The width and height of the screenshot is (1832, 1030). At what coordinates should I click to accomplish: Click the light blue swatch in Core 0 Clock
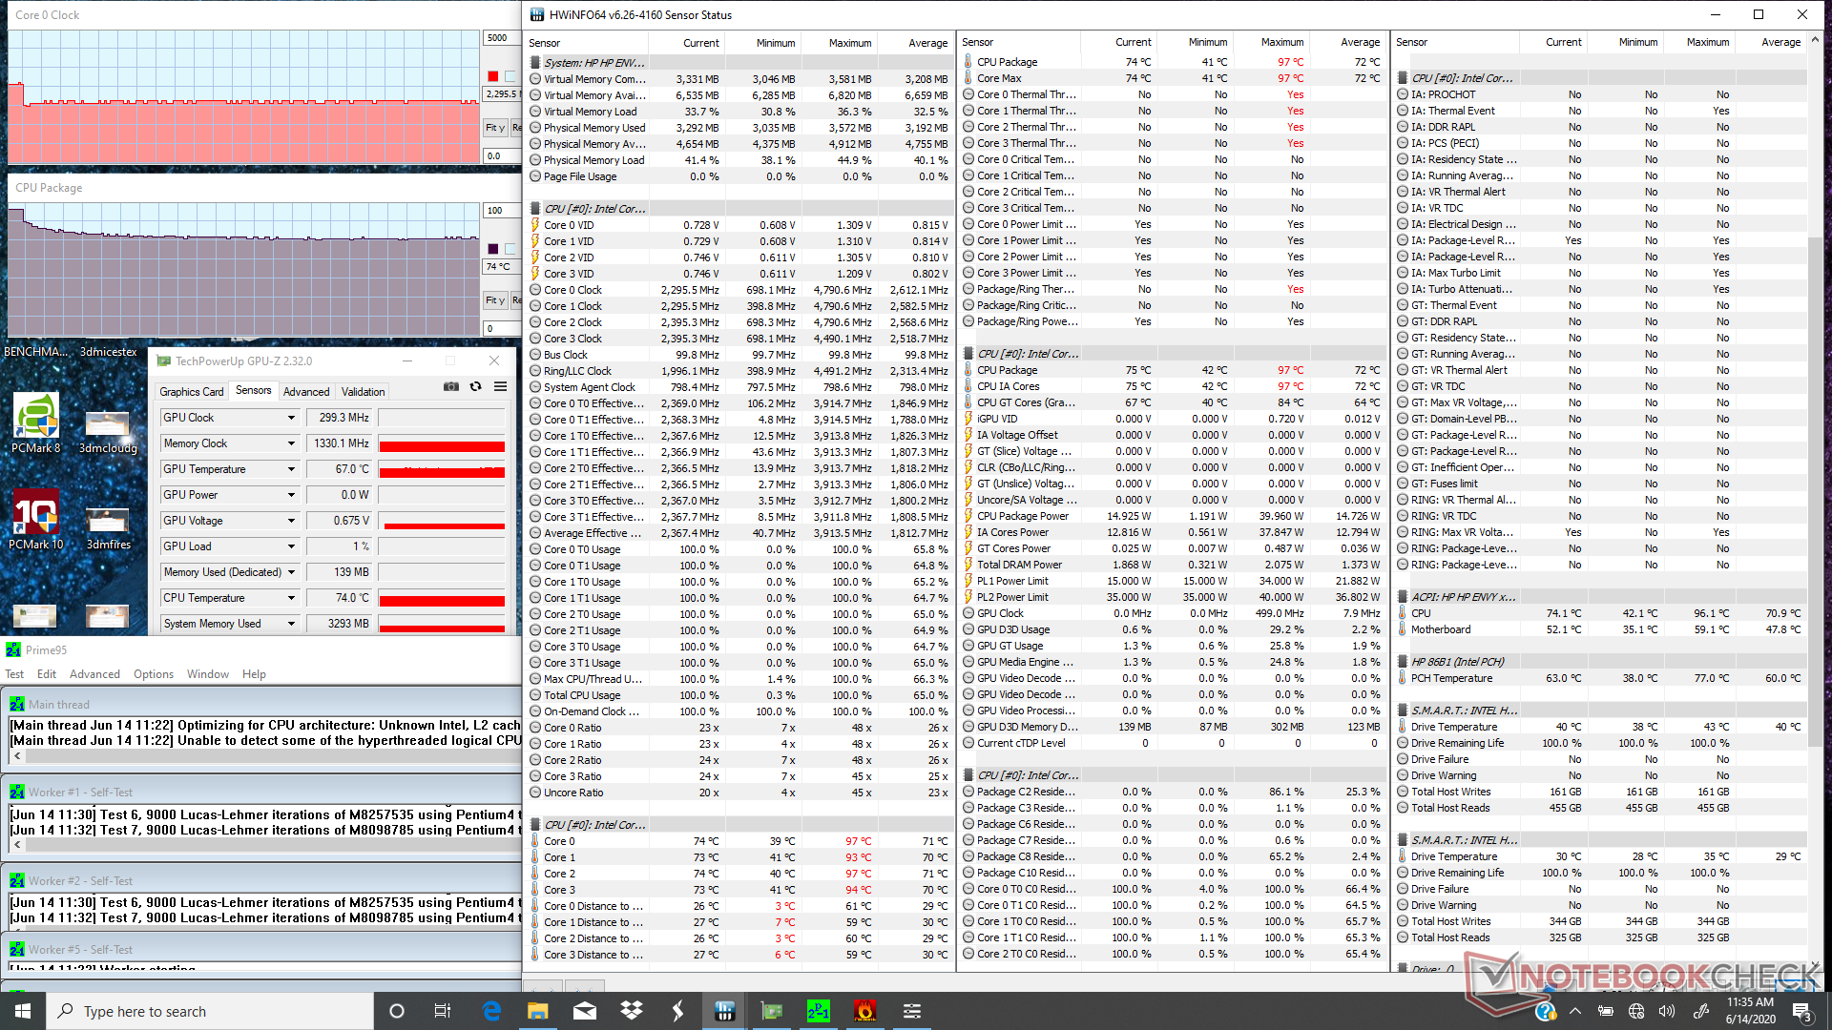[x=510, y=76]
